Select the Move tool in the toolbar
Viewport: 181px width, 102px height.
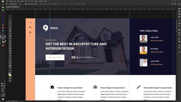10,19
